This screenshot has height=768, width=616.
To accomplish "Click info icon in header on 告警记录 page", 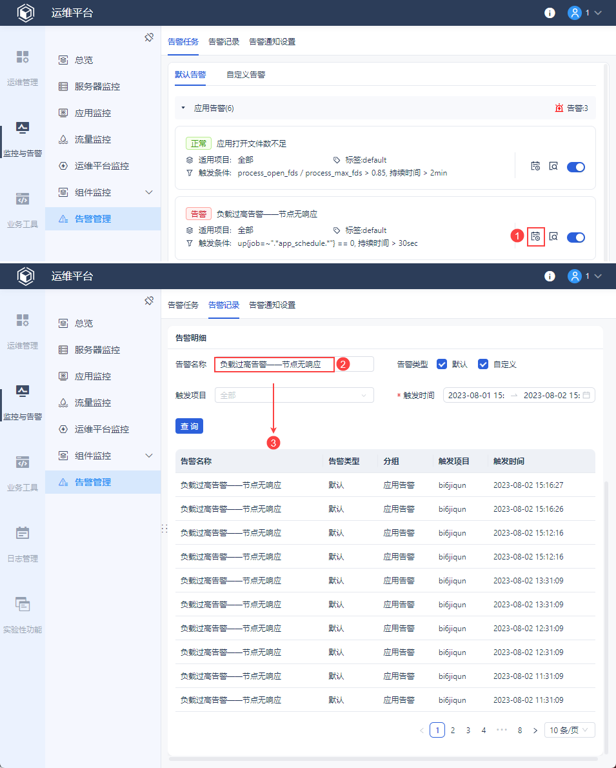I will coord(550,276).
